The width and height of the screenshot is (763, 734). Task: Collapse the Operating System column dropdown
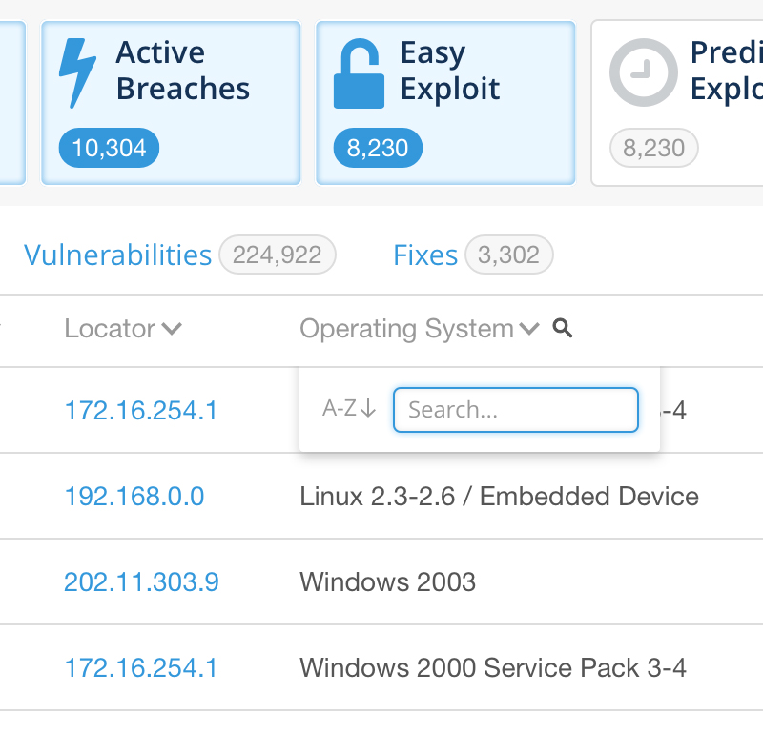click(x=529, y=329)
